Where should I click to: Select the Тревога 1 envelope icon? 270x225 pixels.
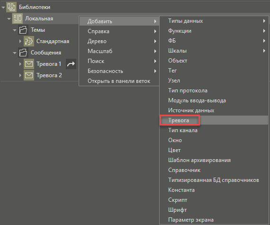(29, 64)
